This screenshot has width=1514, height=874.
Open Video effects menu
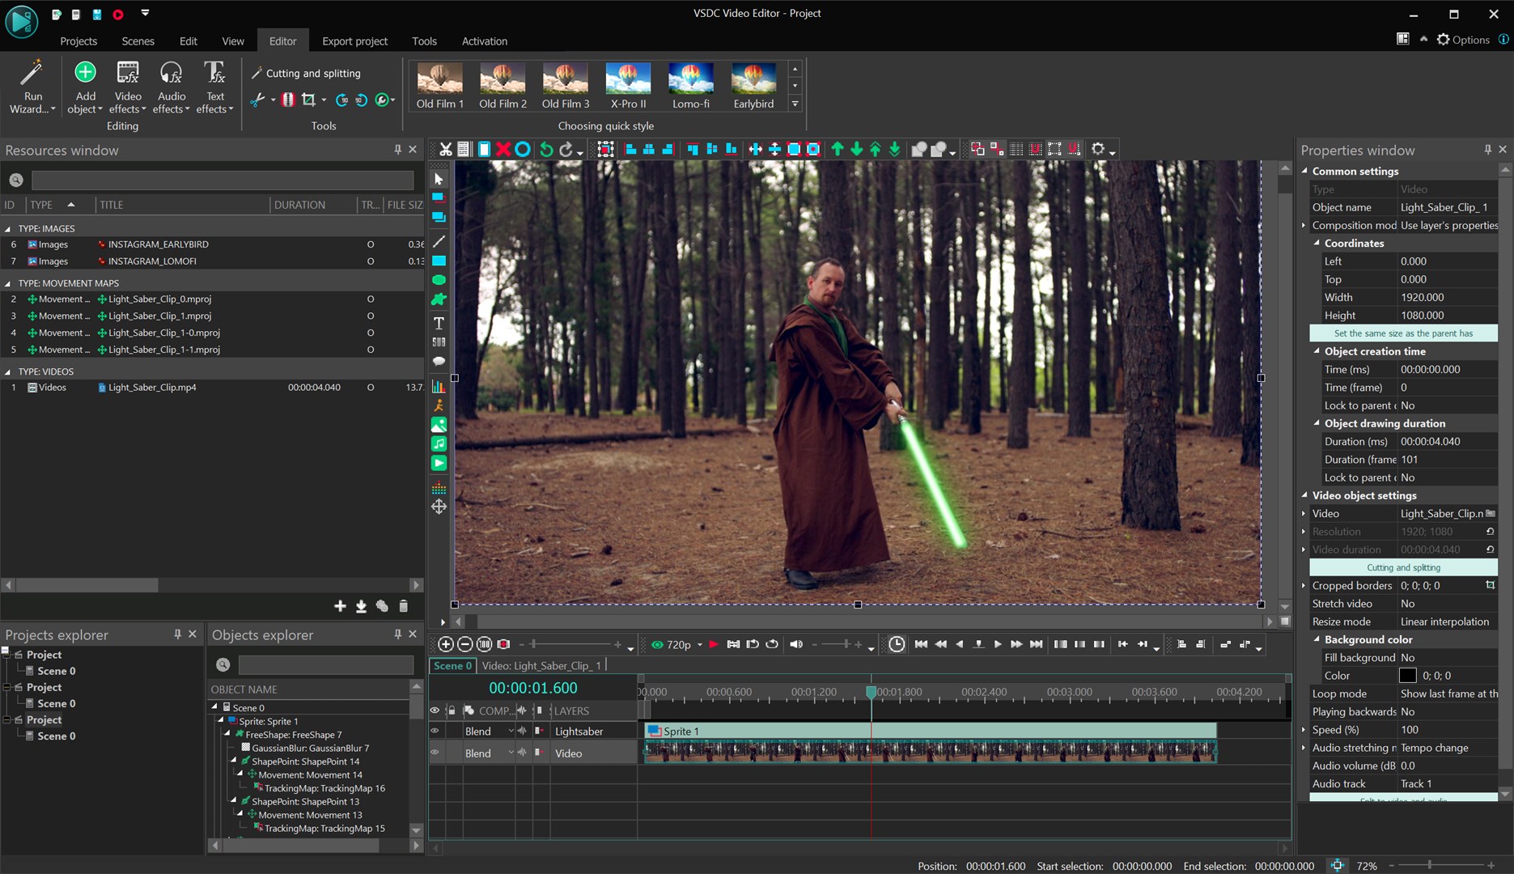(x=128, y=87)
